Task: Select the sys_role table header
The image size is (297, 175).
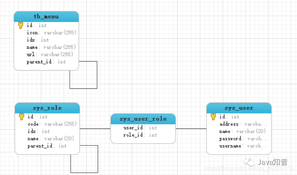Action: click(47, 108)
